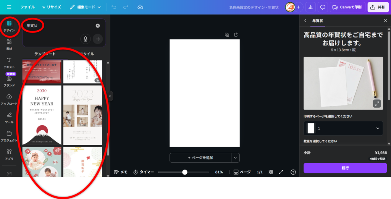Click the duplicate page icon above canvas
The height and width of the screenshot is (199, 391).
[227, 35]
